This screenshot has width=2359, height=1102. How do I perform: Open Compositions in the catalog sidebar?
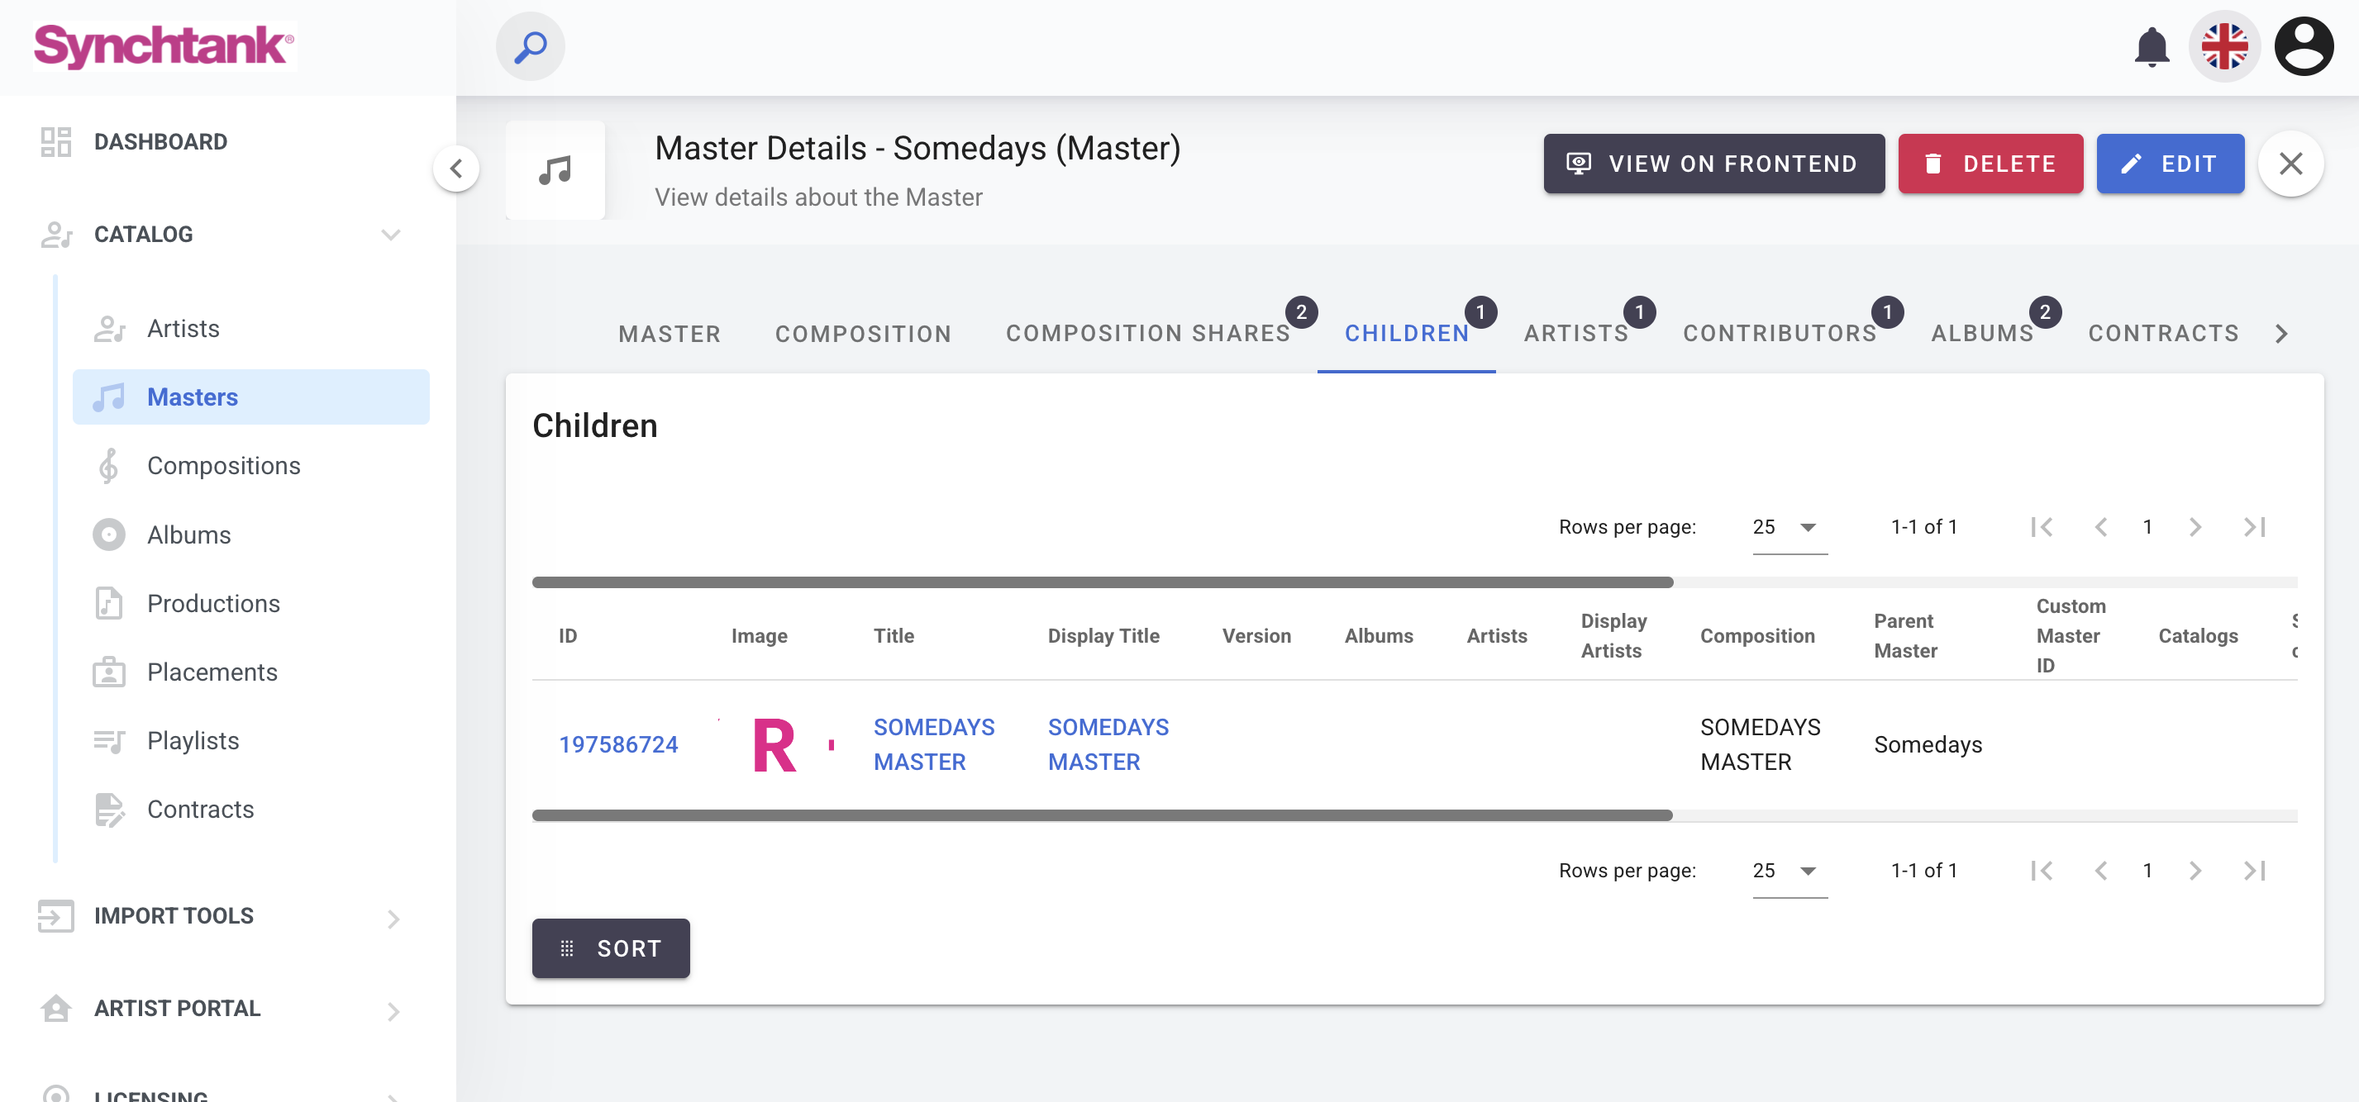pos(223,466)
